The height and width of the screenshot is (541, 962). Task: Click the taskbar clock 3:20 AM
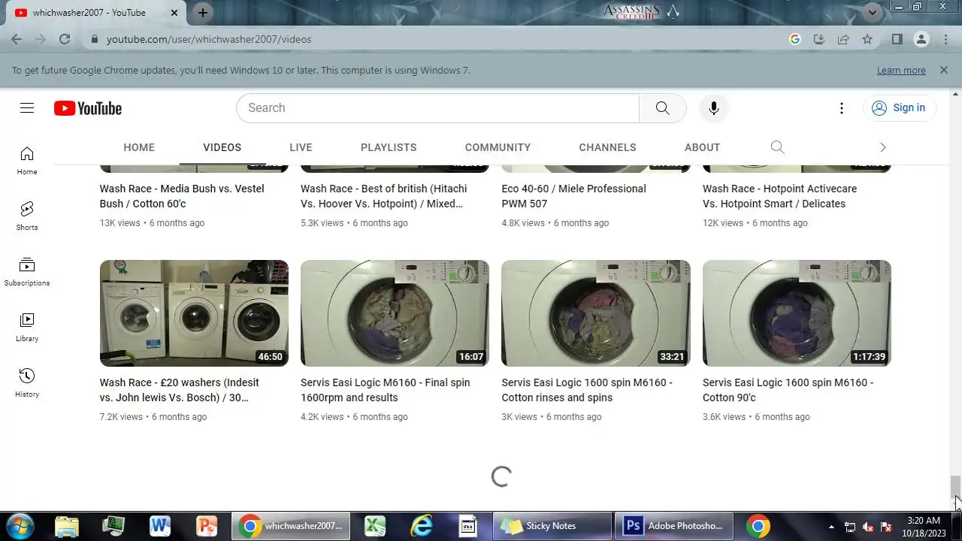[924, 527]
